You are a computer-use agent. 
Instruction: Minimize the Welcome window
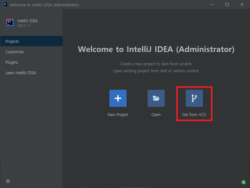click(x=212, y=5)
